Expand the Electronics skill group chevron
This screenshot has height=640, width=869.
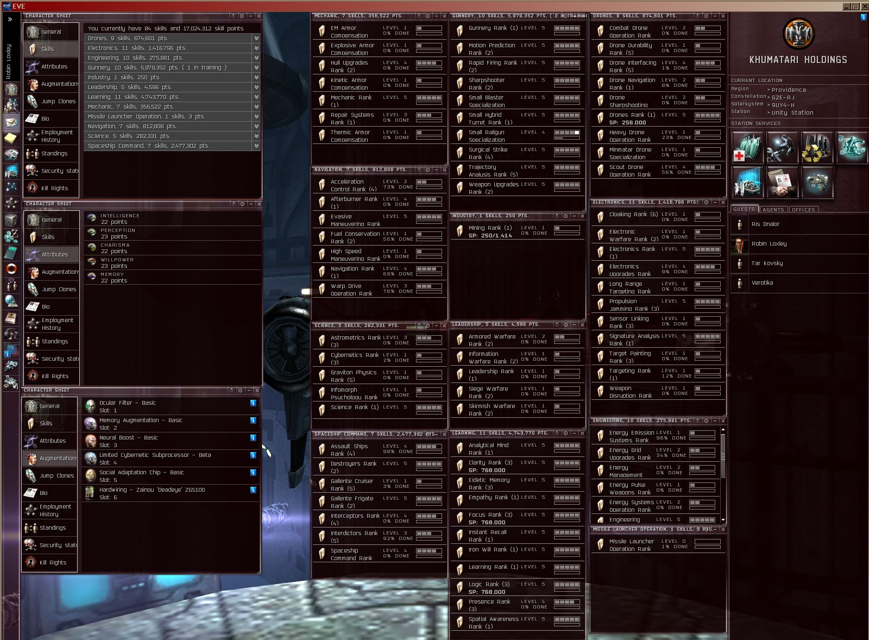[256, 48]
